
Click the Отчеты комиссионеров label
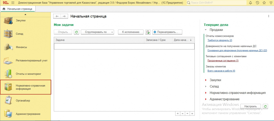point(220,36)
